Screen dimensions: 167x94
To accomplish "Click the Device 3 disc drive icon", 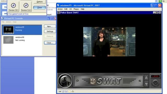I will coord(26,5).
